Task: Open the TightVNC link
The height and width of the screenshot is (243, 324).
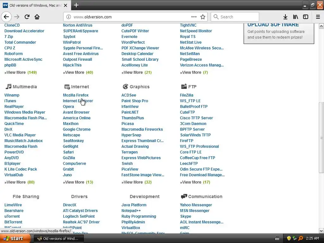Action: pos(188,25)
